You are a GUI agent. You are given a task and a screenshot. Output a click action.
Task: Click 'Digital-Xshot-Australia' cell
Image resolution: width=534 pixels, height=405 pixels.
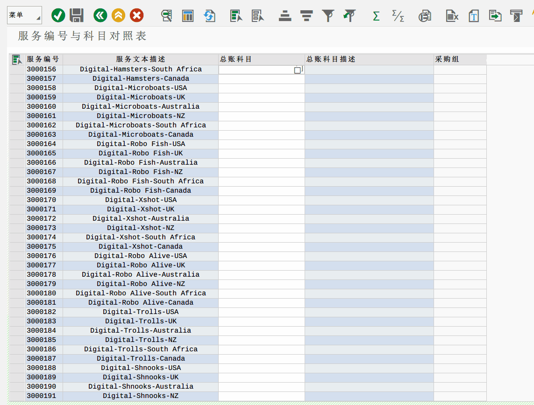141,219
